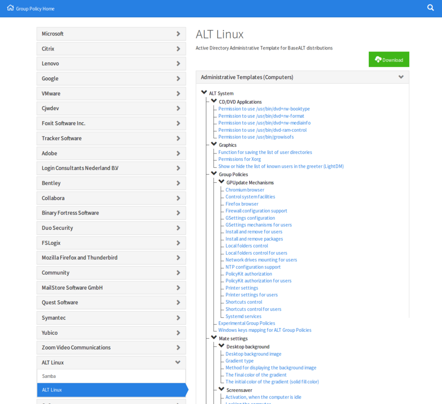Click the Download button
Image resolution: width=442 pixels, height=404 pixels.
(389, 60)
